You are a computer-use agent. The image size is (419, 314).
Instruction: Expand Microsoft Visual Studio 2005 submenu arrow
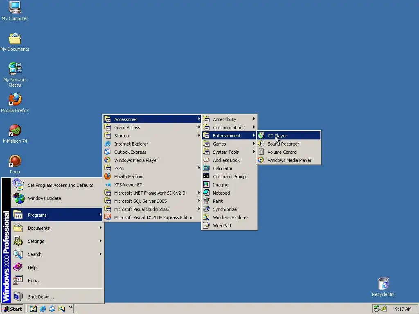coord(199,209)
